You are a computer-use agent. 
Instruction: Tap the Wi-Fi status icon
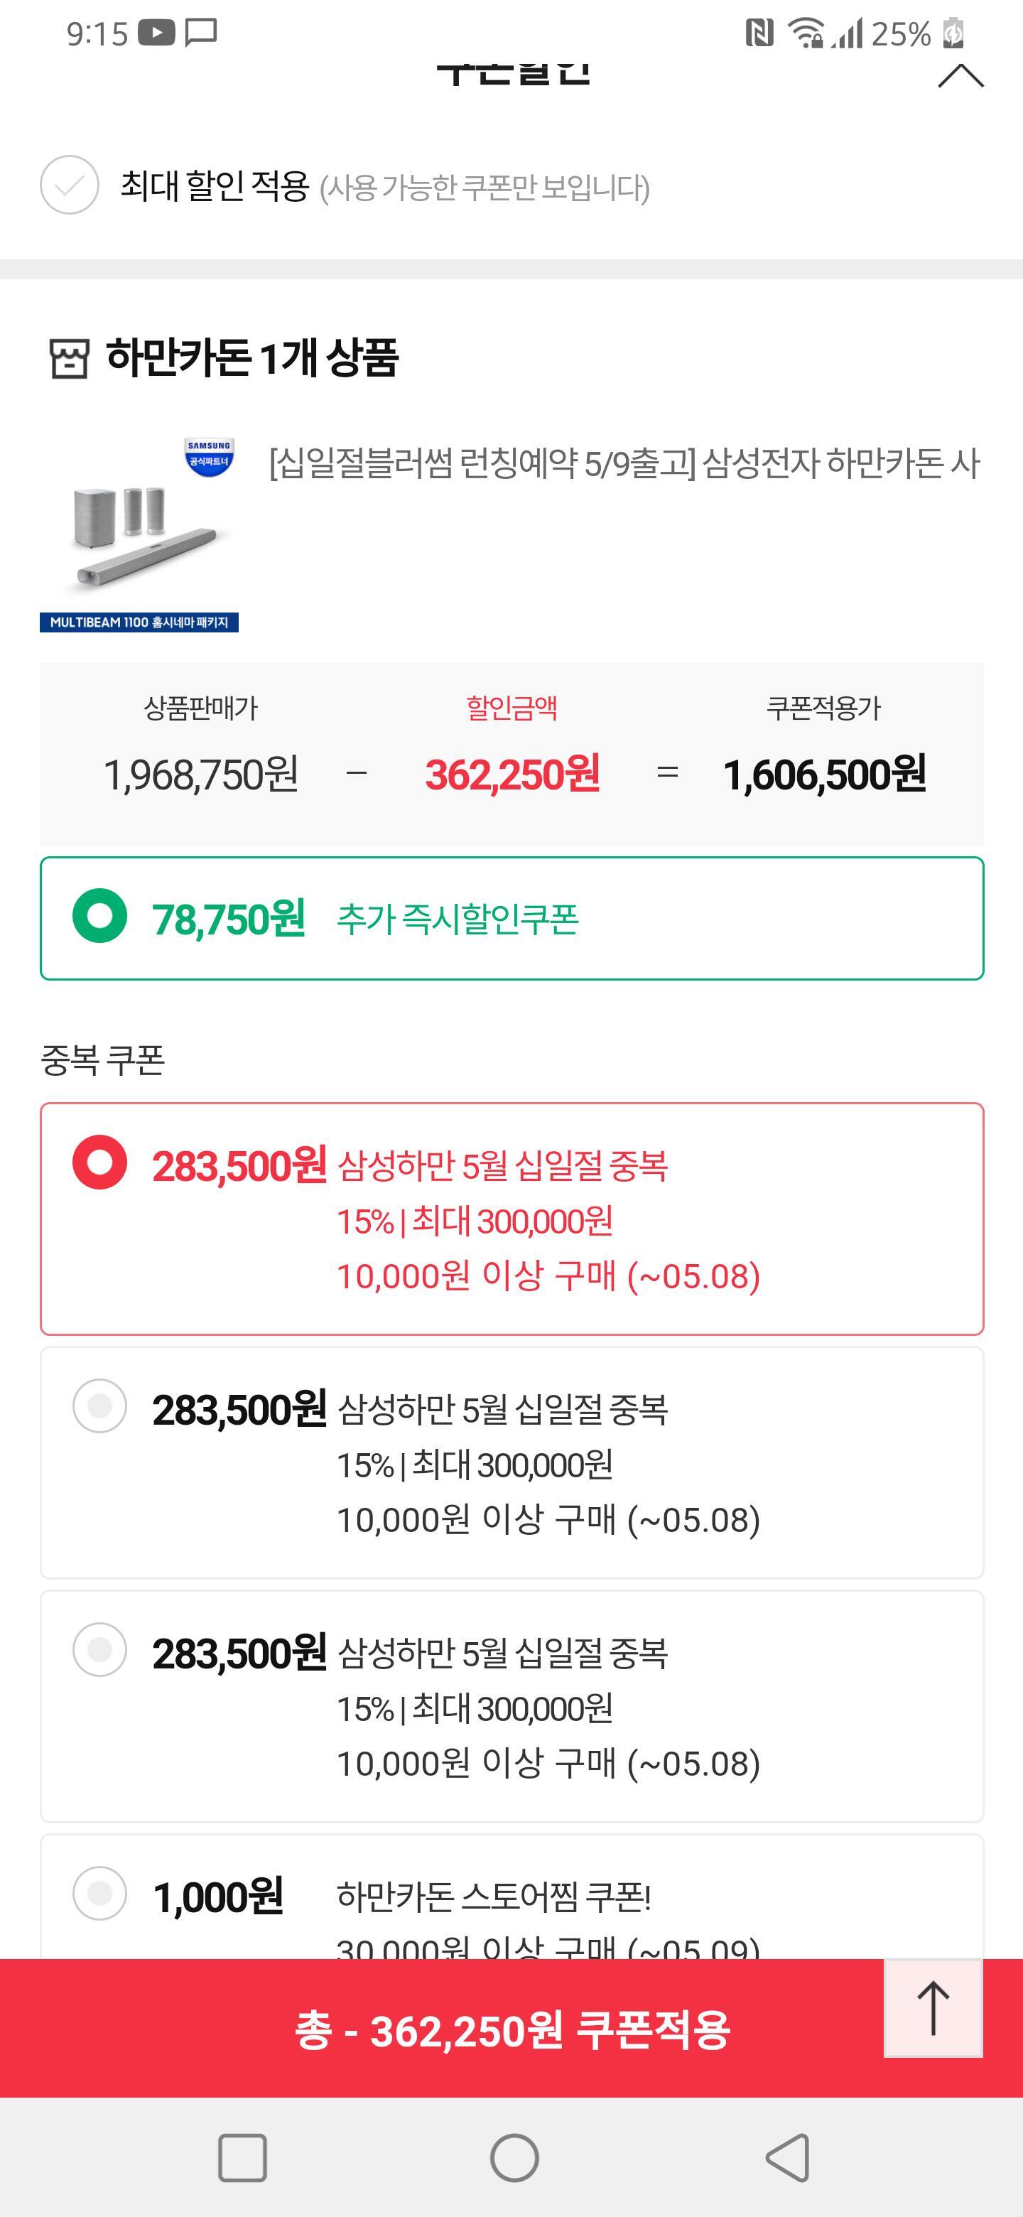click(x=806, y=33)
